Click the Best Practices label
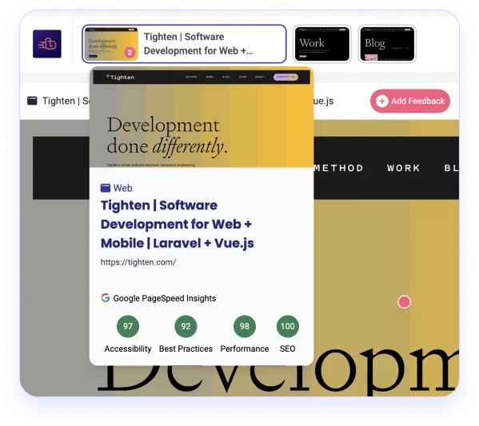The height and width of the screenshot is (426, 479). click(x=186, y=348)
